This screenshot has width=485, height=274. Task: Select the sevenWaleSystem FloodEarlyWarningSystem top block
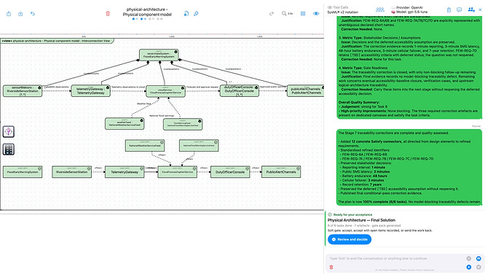coord(159,55)
